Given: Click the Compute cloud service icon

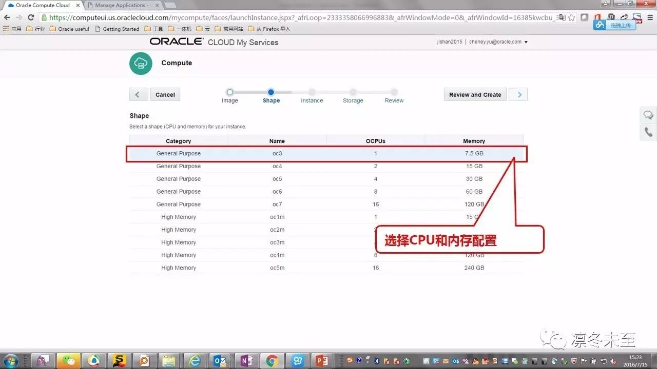Looking at the screenshot, I should pyautogui.click(x=141, y=64).
